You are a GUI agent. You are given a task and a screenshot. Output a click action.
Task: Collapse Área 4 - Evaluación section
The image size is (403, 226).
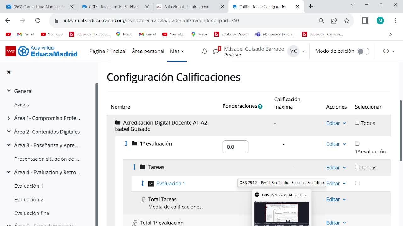[x=9, y=172]
